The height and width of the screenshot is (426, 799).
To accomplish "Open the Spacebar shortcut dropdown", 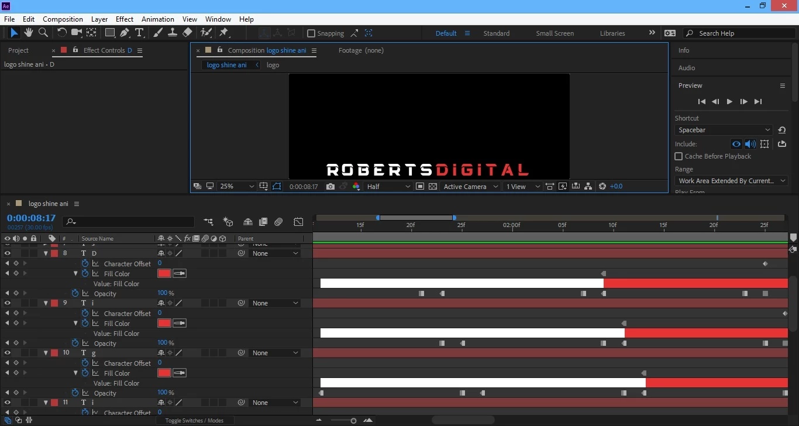I will (x=724, y=130).
